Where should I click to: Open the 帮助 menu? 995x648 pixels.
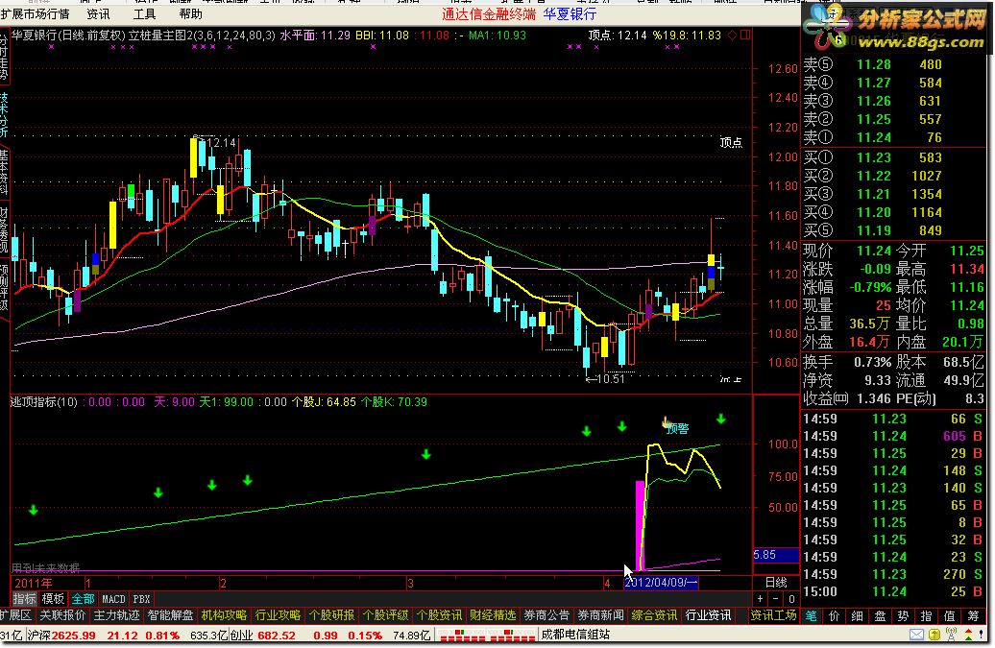(190, 14)
